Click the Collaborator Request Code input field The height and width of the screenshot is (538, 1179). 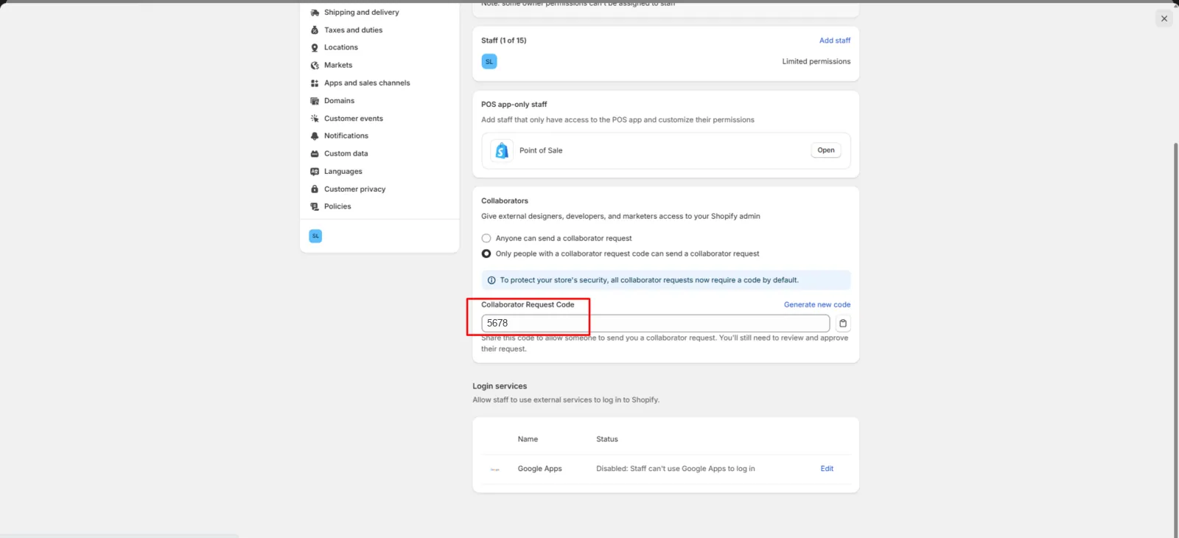pos(655,324)
